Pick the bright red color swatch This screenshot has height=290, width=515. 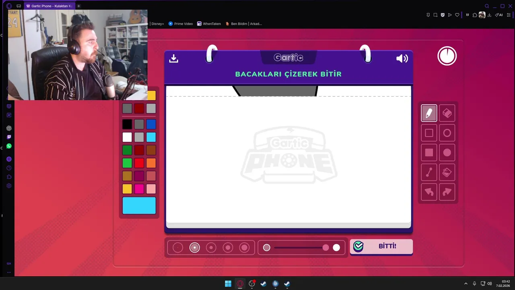[x=139, y=163]
